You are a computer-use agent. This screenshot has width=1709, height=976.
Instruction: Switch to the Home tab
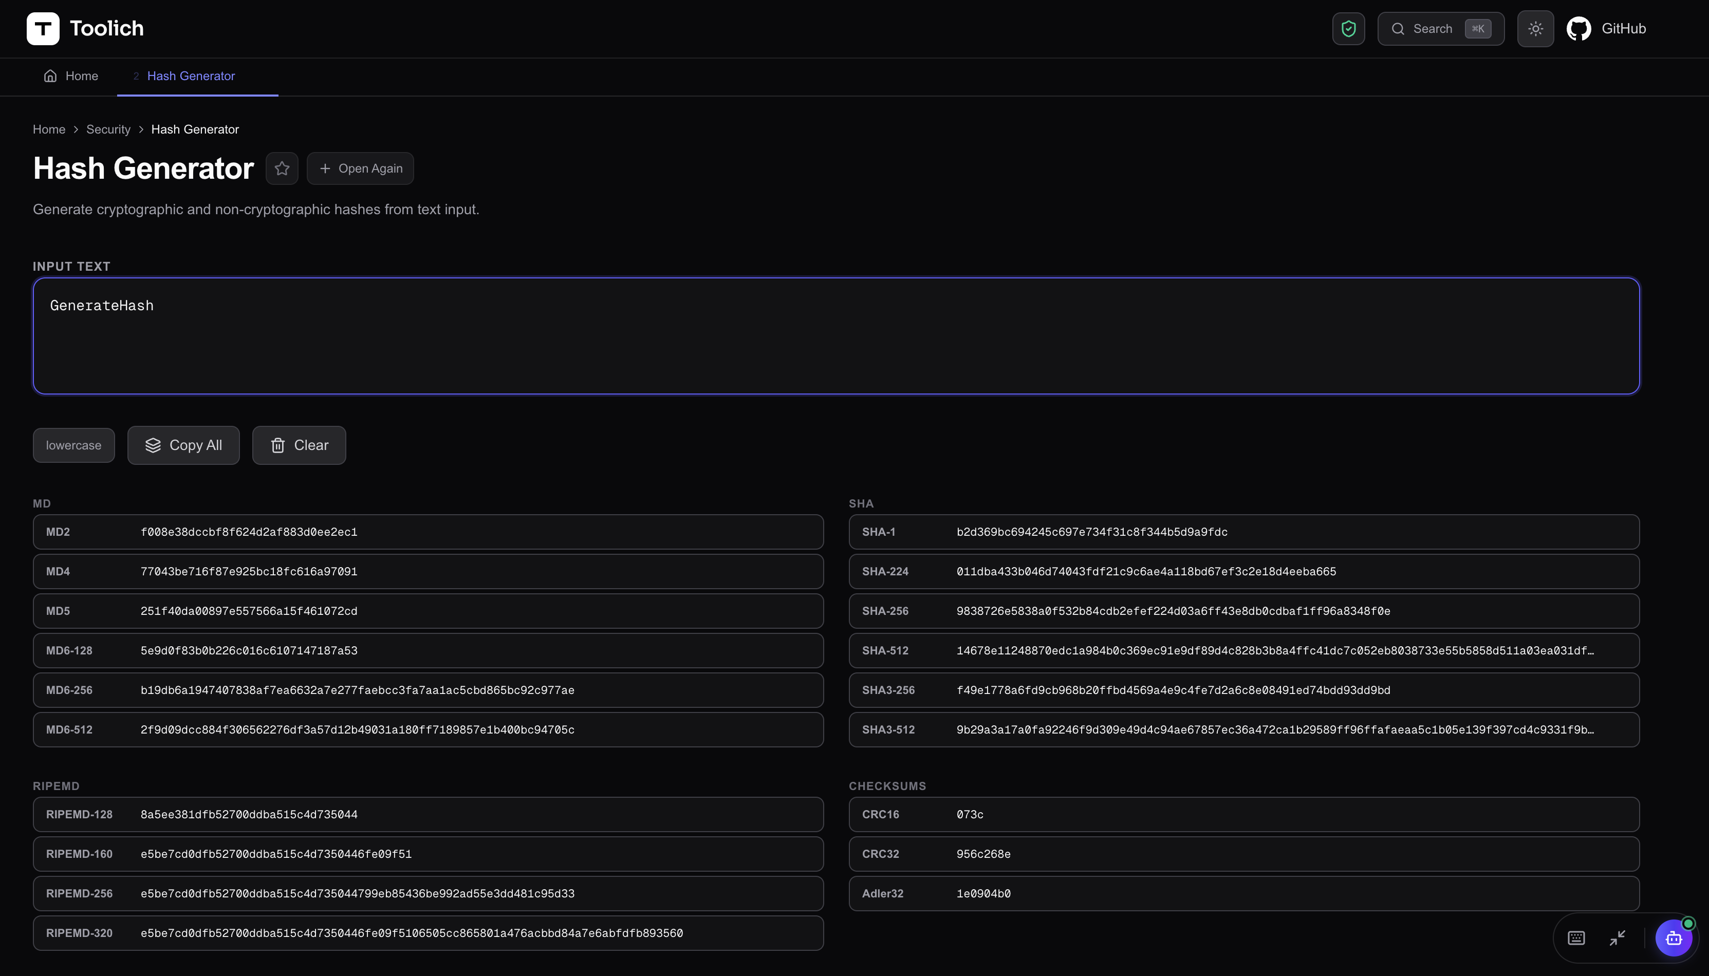point(71,76)
